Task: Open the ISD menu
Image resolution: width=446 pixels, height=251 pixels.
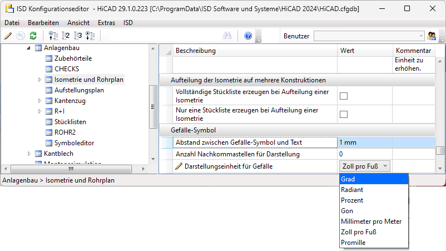Action: click(128, 23)
